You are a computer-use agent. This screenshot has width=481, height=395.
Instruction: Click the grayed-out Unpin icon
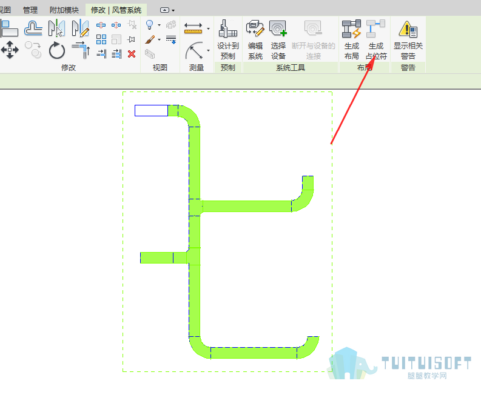[x=132, y=25]
